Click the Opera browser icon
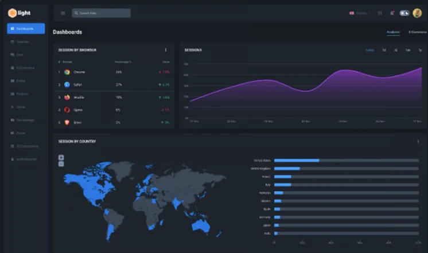This screenshot has height=253, width=428. [67, 110]
